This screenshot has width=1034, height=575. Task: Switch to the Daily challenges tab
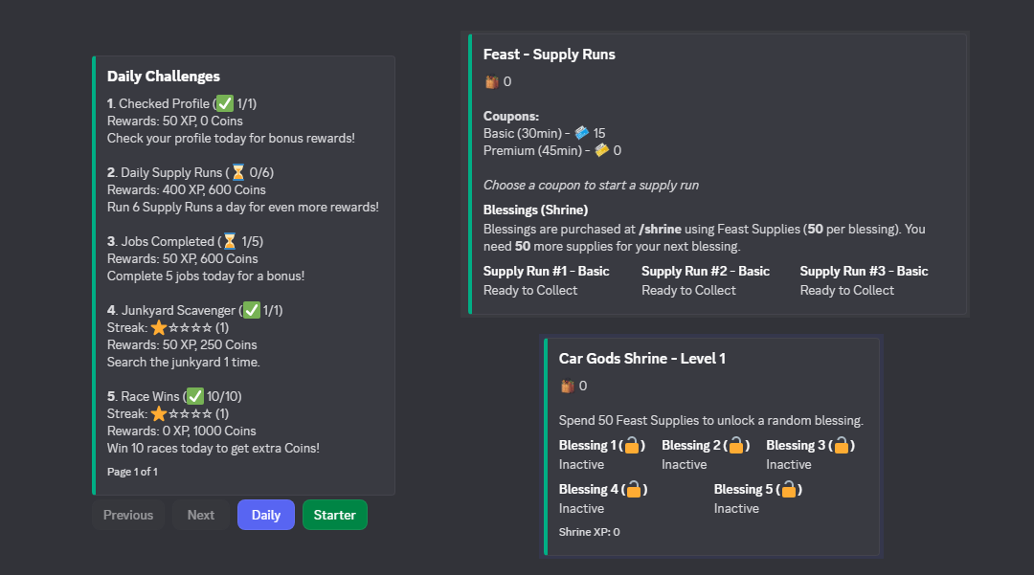266,515
